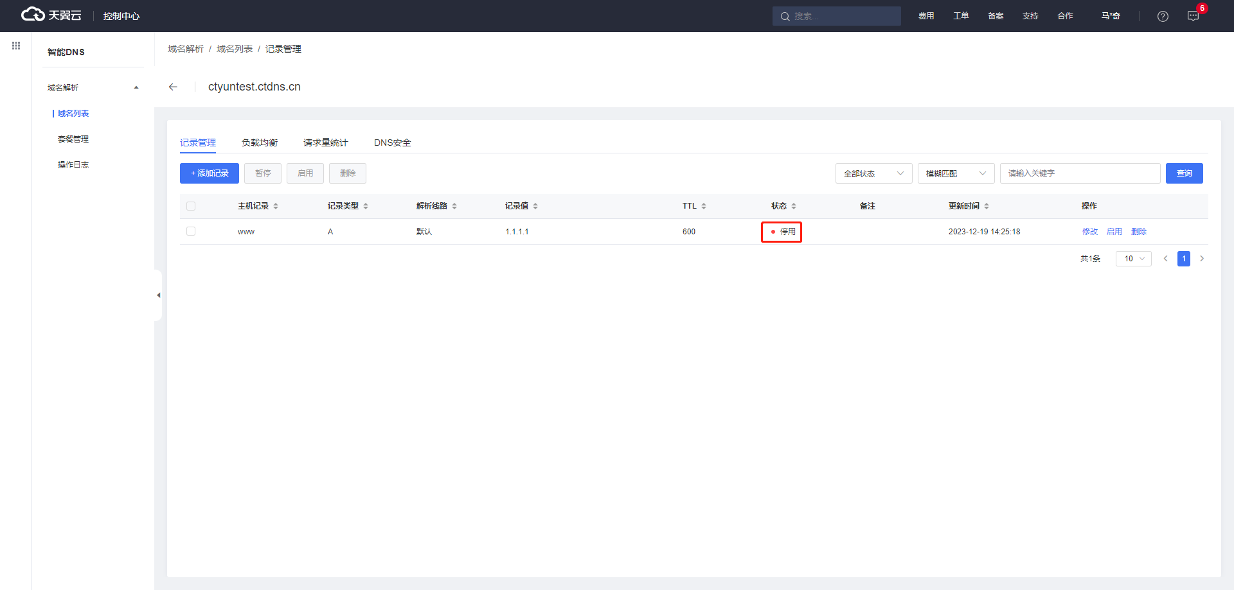Screen dimensions: 1234x590
Task: Switch to the 负载均衡 tab
Action: (260, 143)
